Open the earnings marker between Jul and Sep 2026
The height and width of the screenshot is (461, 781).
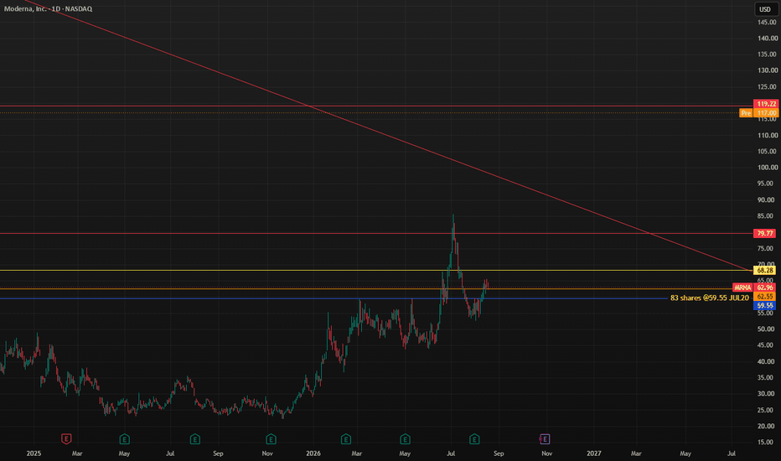click(x=474, y=439)
